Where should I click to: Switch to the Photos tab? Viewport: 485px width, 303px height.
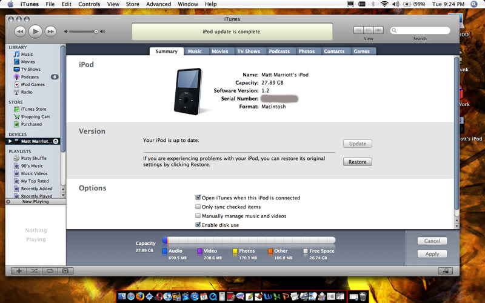point(307,52)
